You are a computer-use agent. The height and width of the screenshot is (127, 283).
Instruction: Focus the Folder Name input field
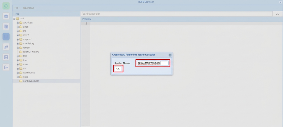[153, 63]
